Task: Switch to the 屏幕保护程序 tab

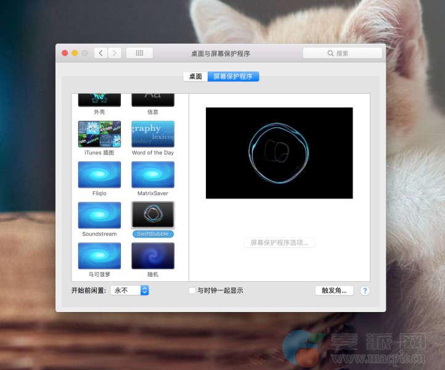Action: [233, 76]
